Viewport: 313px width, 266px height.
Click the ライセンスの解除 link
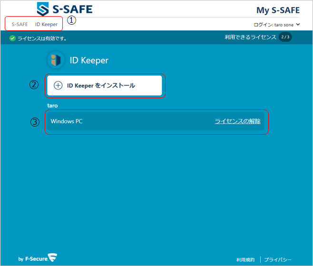(237, 121)
